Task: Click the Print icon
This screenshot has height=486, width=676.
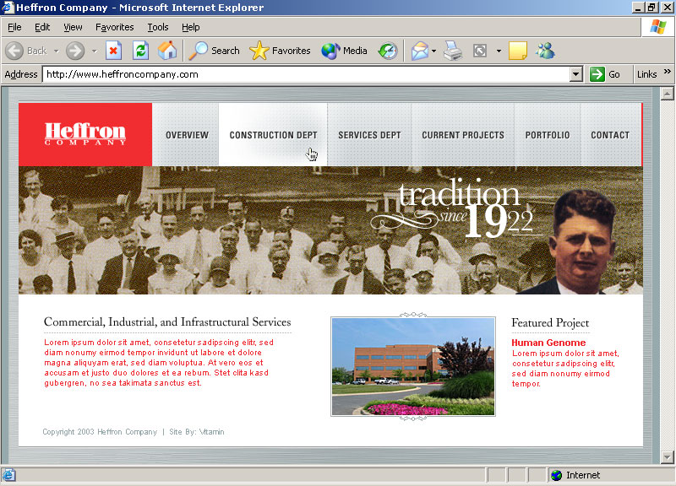Action: click(x=453, y=51)
